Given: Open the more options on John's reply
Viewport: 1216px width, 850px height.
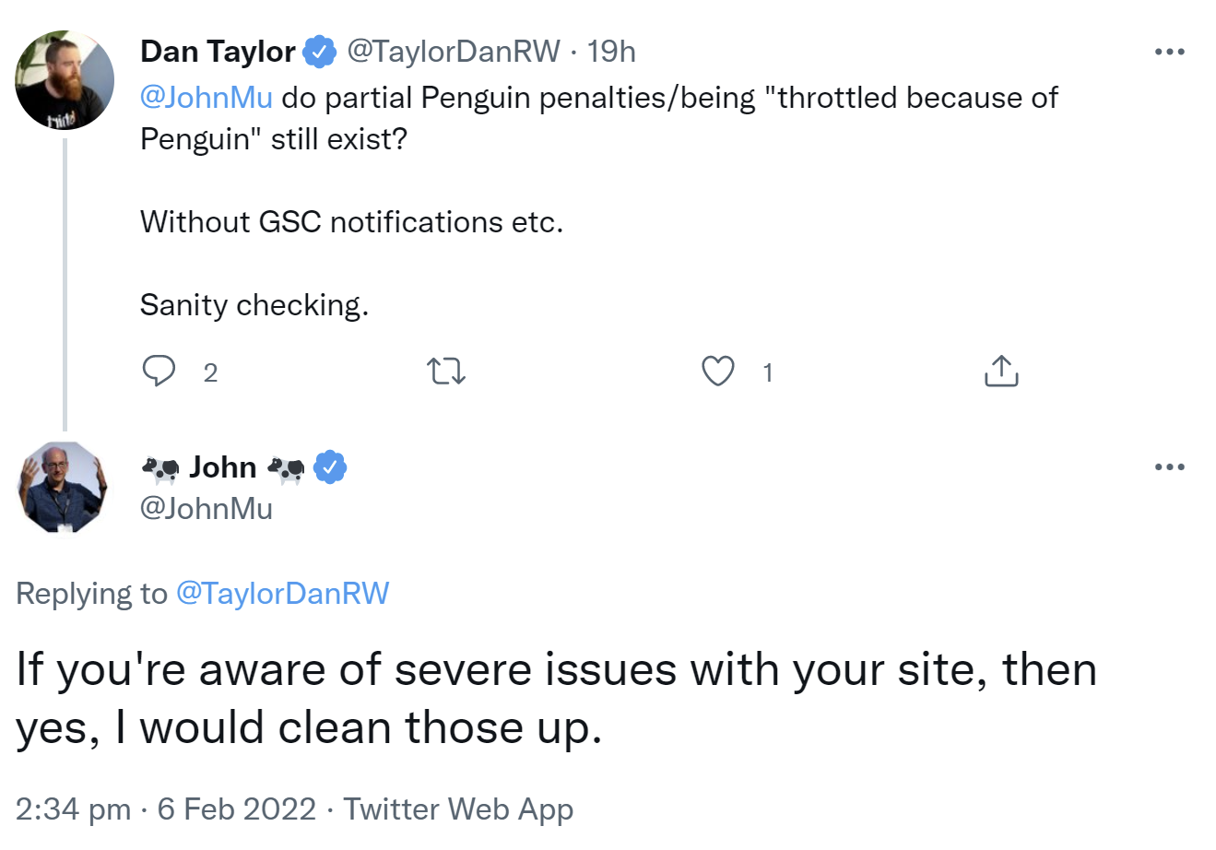Looking at the screenshot, I should [x=1169, y=466].
